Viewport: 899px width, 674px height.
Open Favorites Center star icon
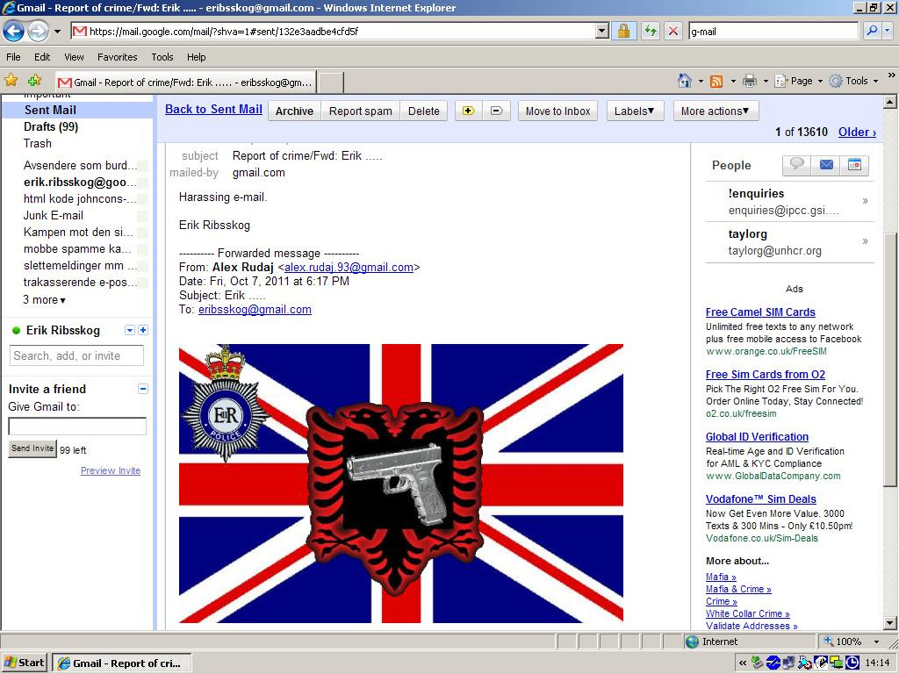click(11, 81)
